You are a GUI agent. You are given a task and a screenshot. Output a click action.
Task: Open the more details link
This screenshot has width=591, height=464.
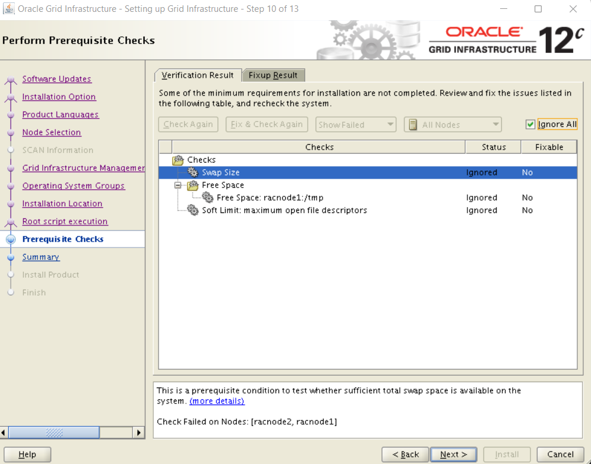(x=217, y=401)
